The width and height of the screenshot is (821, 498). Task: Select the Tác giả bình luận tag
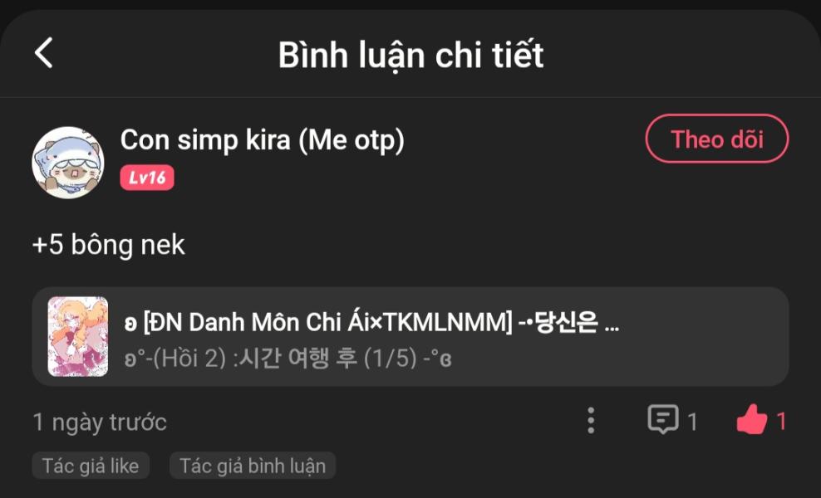tap(253, 466)
